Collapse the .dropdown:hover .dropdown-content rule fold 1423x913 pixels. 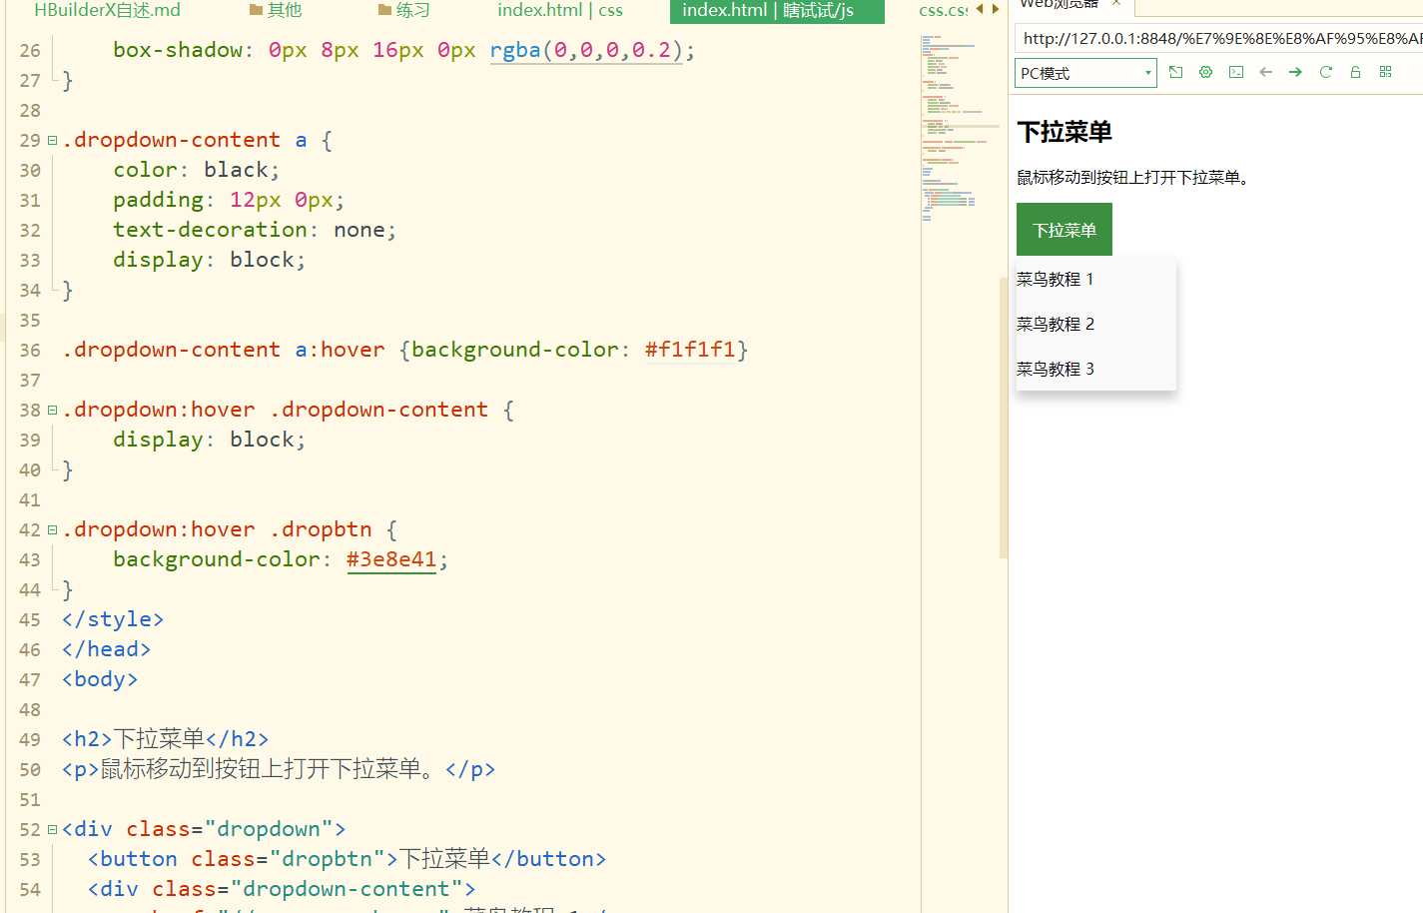(52, 410)
